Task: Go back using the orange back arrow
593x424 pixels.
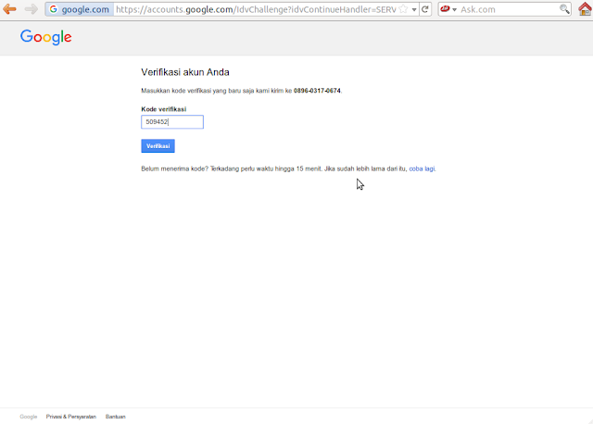Action: [9, 9]
